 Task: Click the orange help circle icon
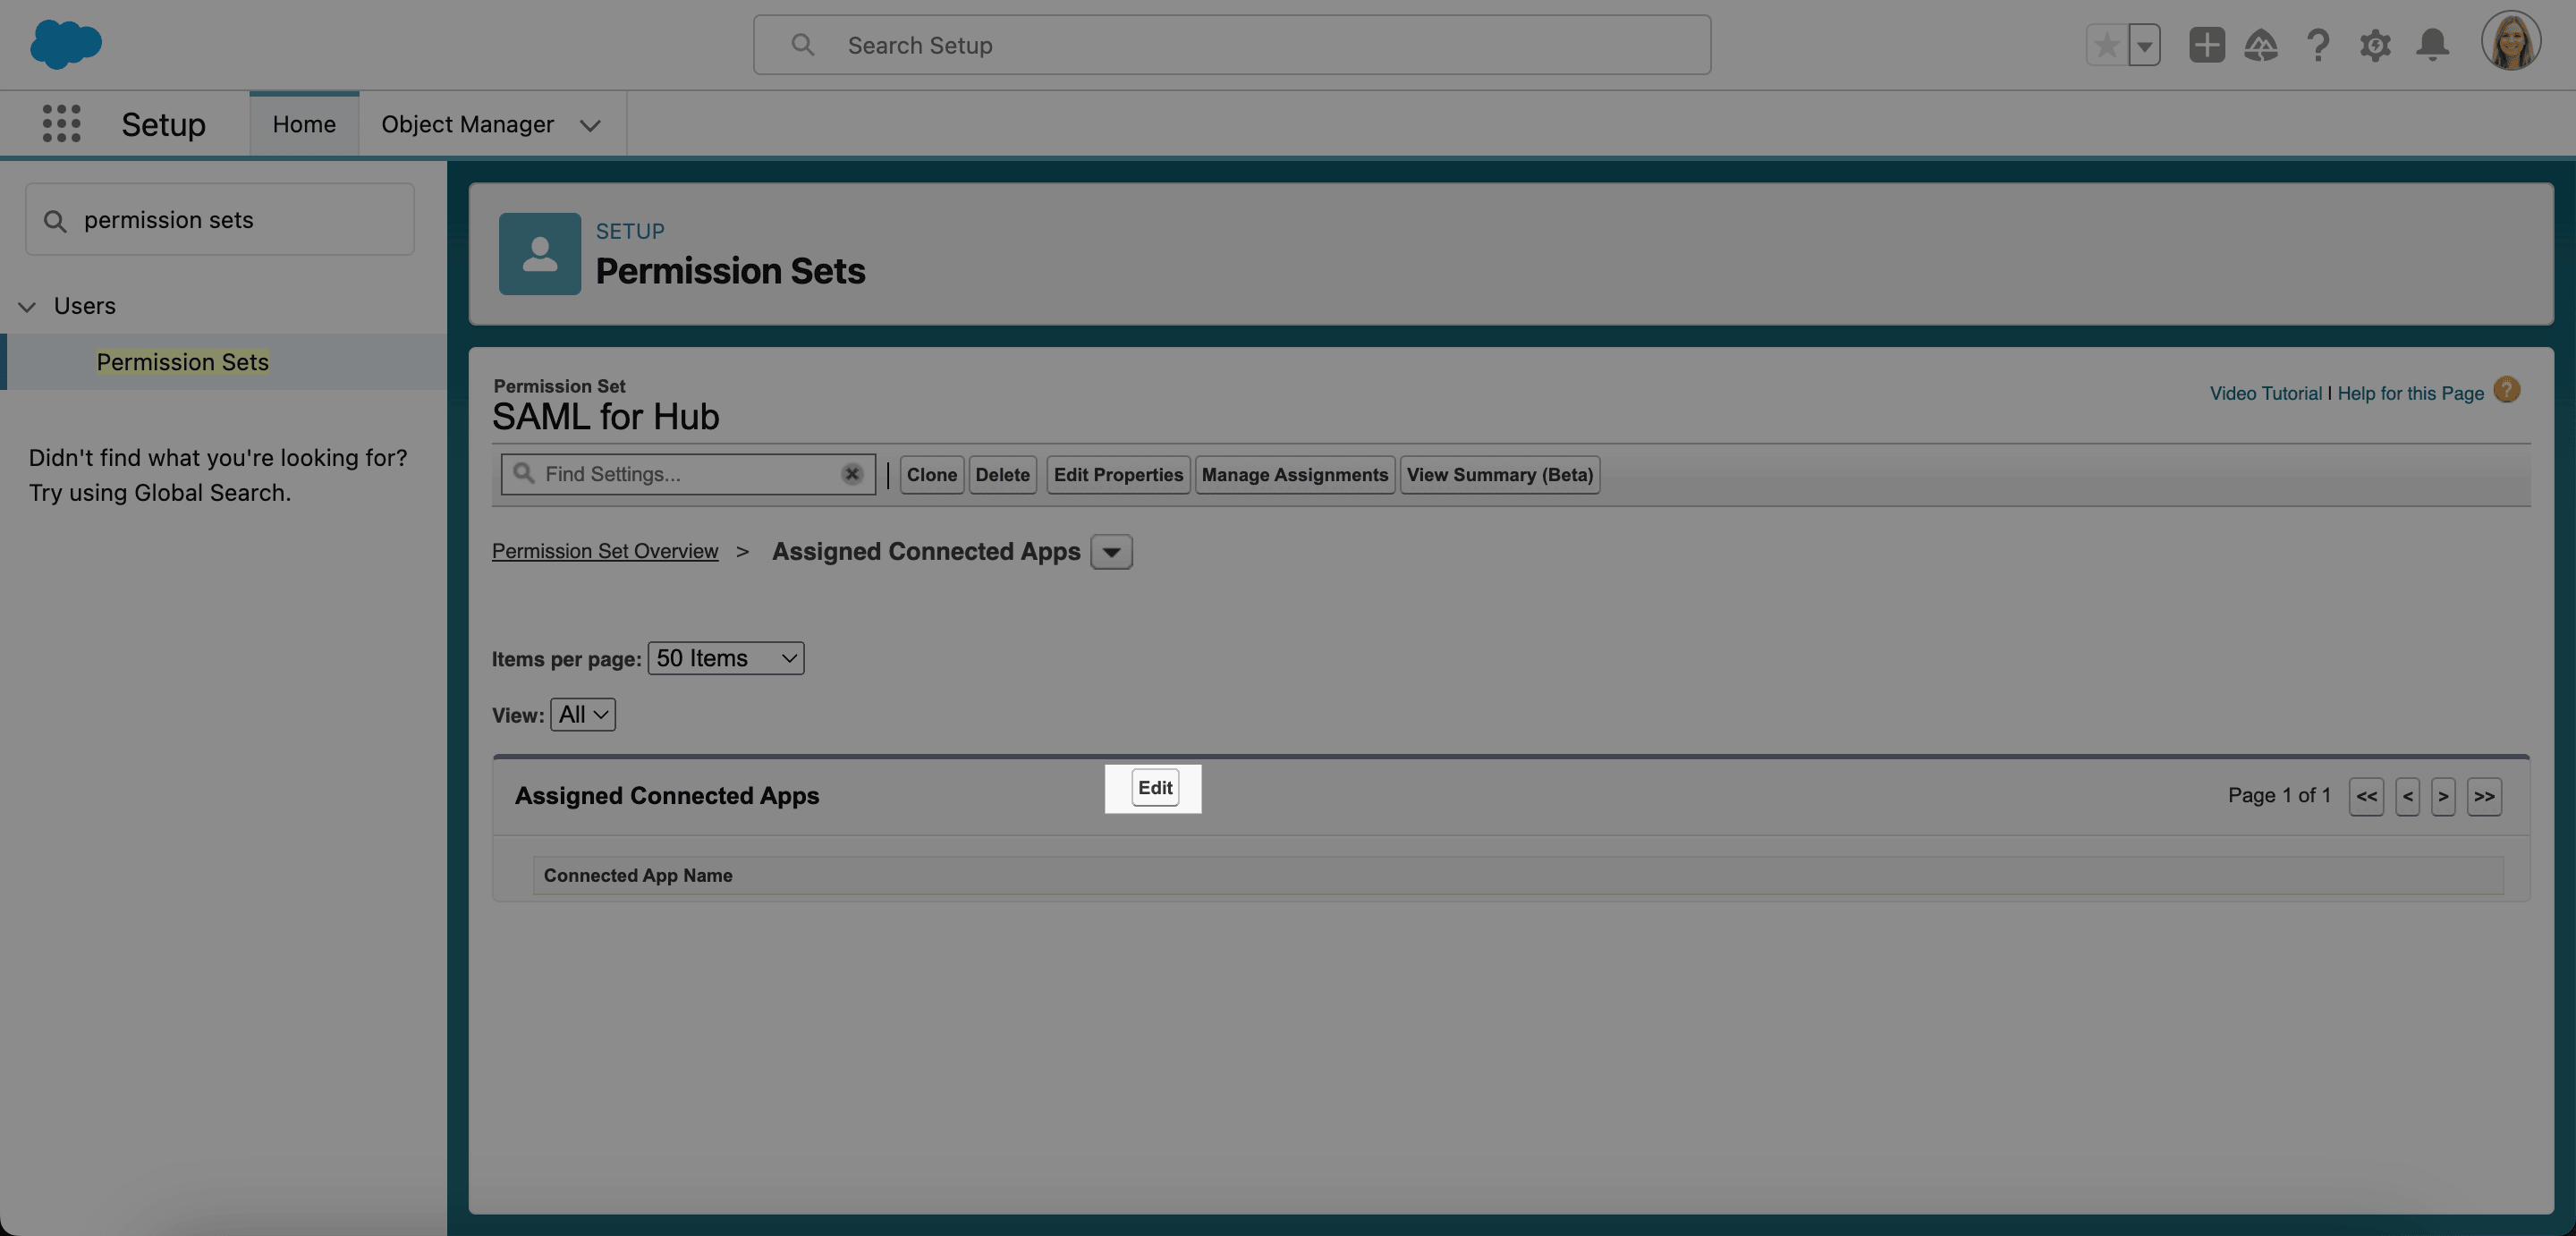(2506, 389)
